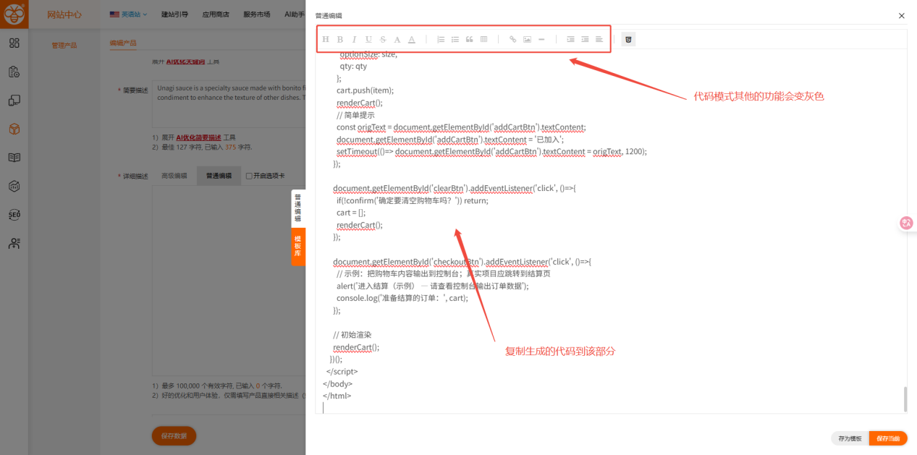The height and width of the screenshot is (455, 917).
Task: Insert an image using the picture icon
Action: coord(527,39)
